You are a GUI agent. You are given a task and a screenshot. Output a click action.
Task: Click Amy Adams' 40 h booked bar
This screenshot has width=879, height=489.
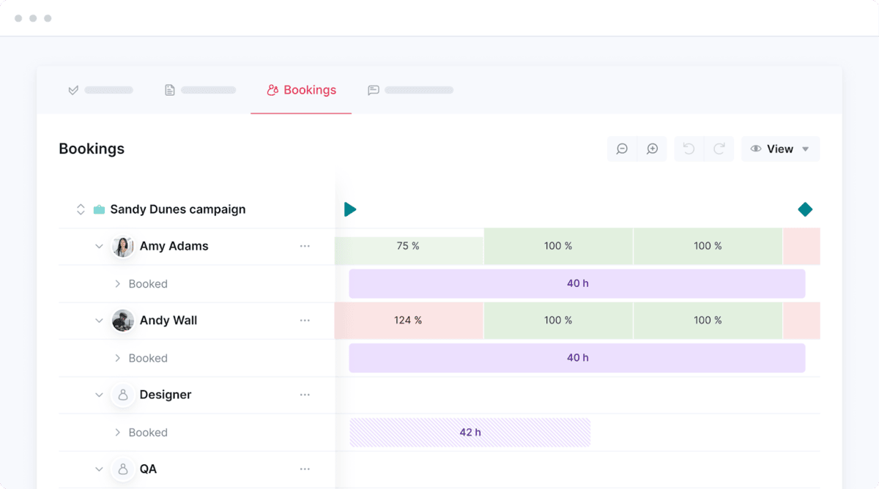(578, 283)
